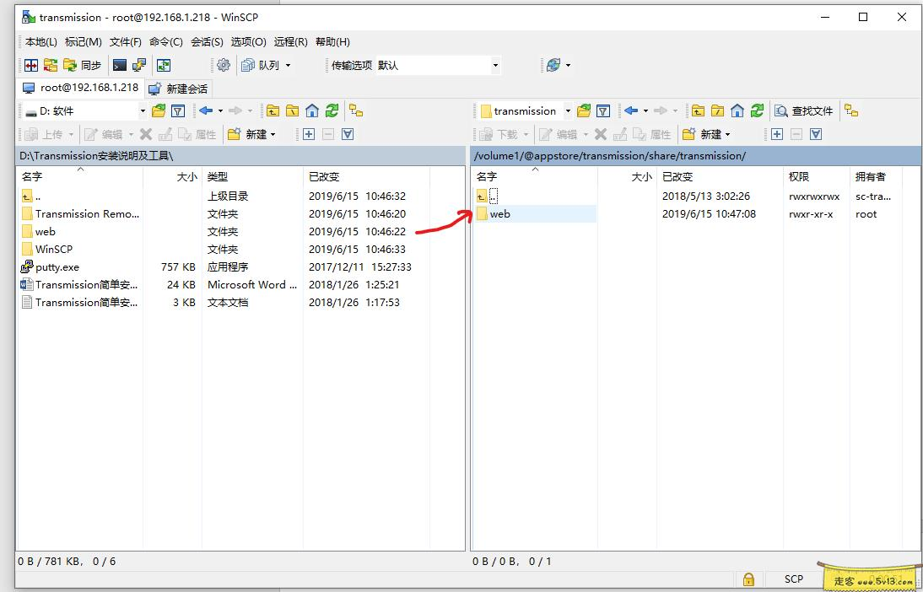This screenshot has height=592, width=923.
Task: Open the 远程(R) menu
Action: (290, 41)
